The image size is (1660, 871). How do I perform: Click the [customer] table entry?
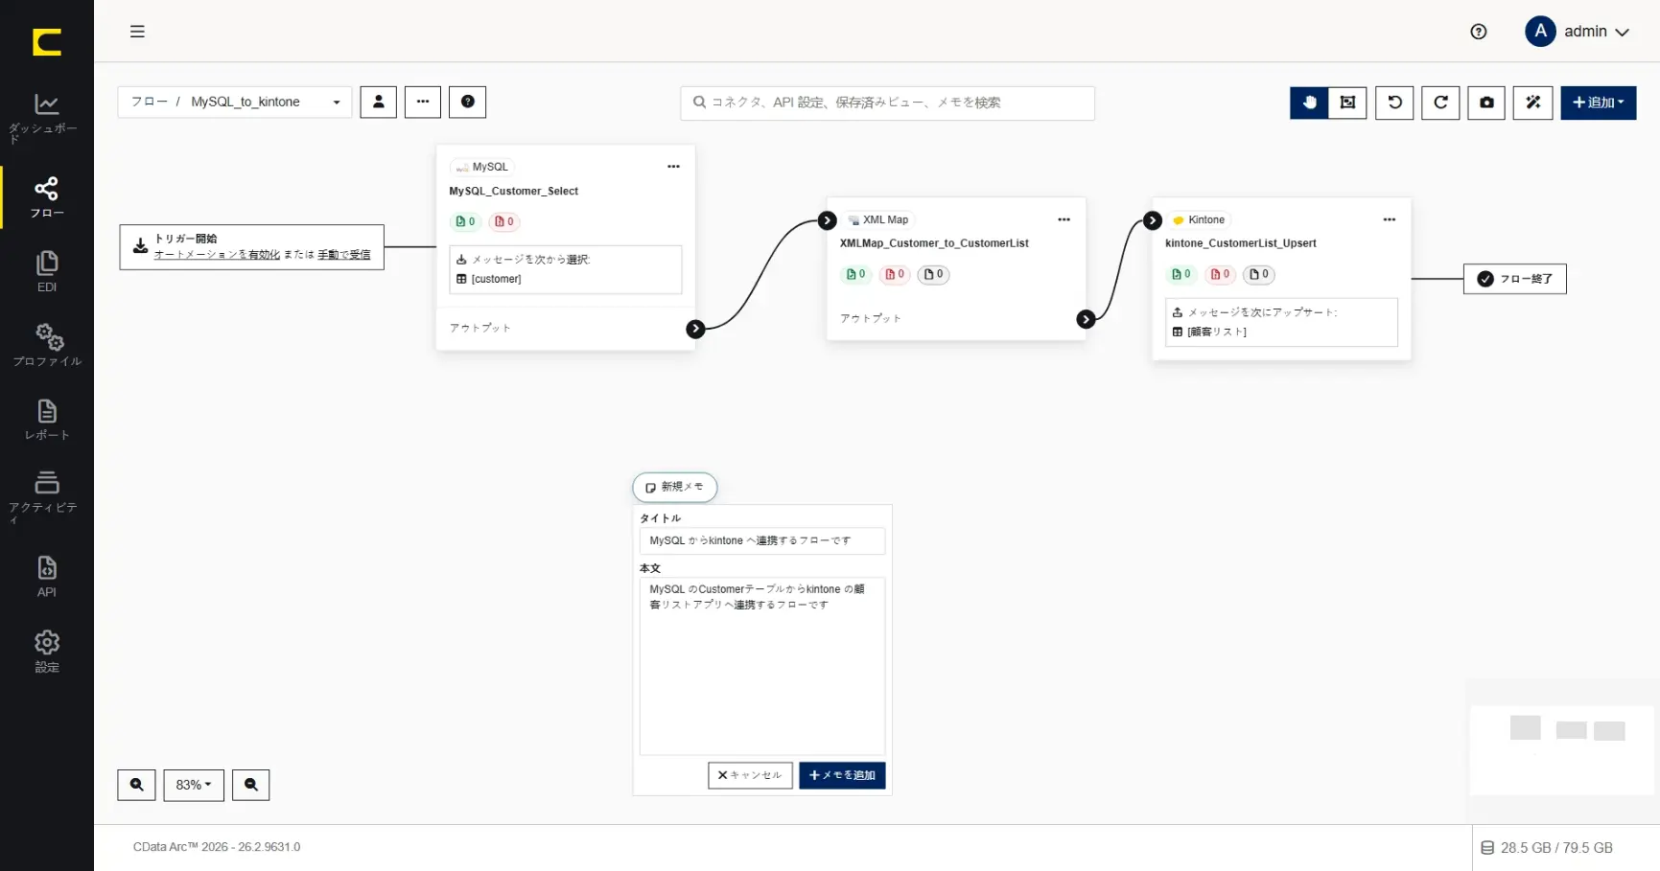tap(489, 279)
